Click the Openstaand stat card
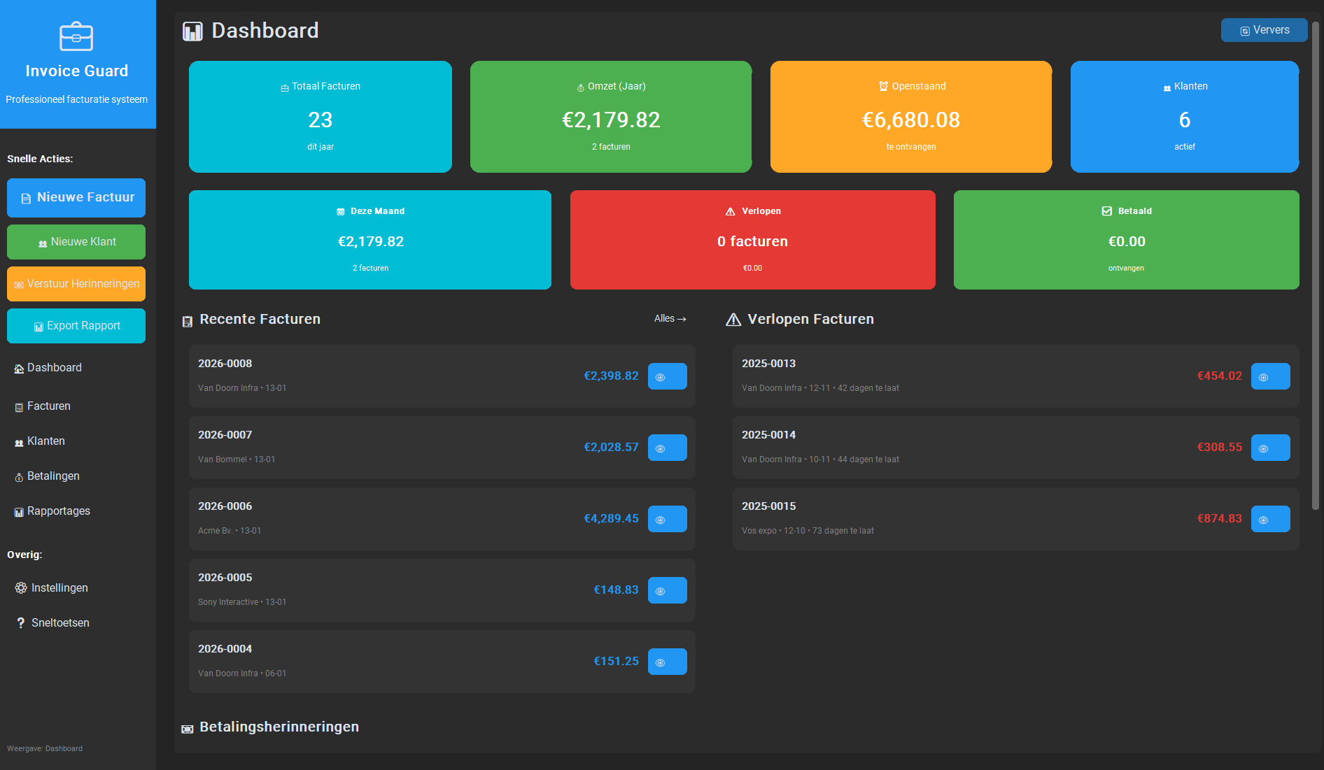Image resolution: width=1324 pixels, height=770 pixels. (x=911, y=117)
